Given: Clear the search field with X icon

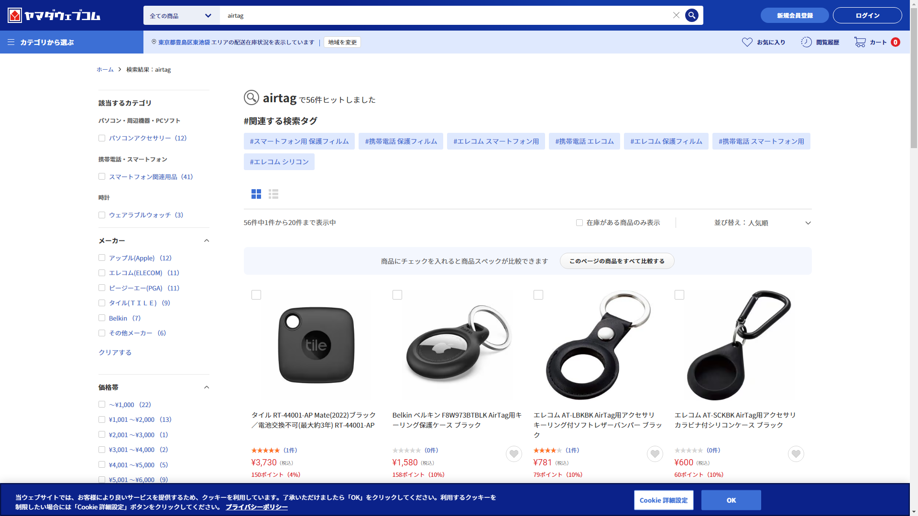Looking at the screenshot, I should (676, 15).
